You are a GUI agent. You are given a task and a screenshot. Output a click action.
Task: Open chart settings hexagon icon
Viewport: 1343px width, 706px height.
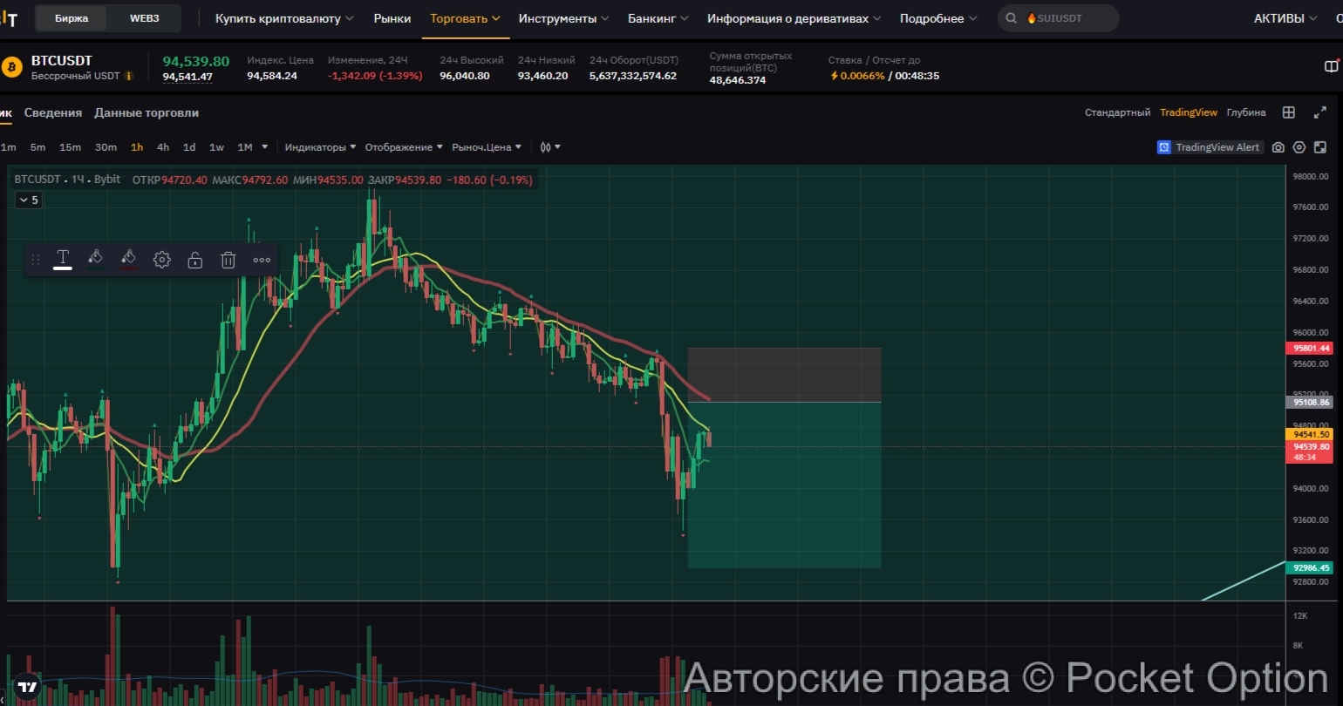1299,147
